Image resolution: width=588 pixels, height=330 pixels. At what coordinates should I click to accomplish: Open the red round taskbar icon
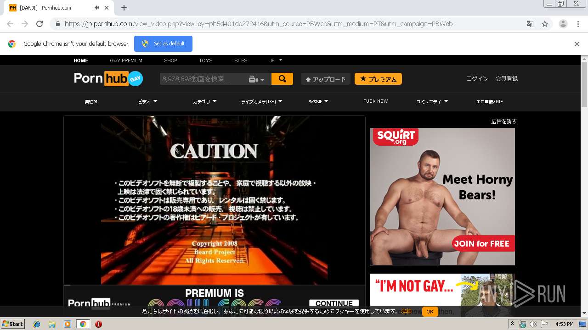click(98, 324)
